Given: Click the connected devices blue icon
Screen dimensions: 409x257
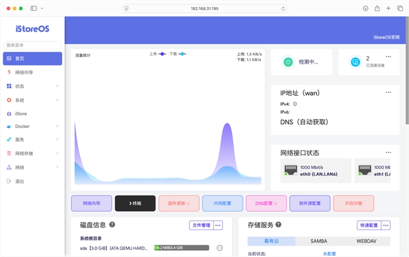Looking at the screenshot, I should coord(356,62).
